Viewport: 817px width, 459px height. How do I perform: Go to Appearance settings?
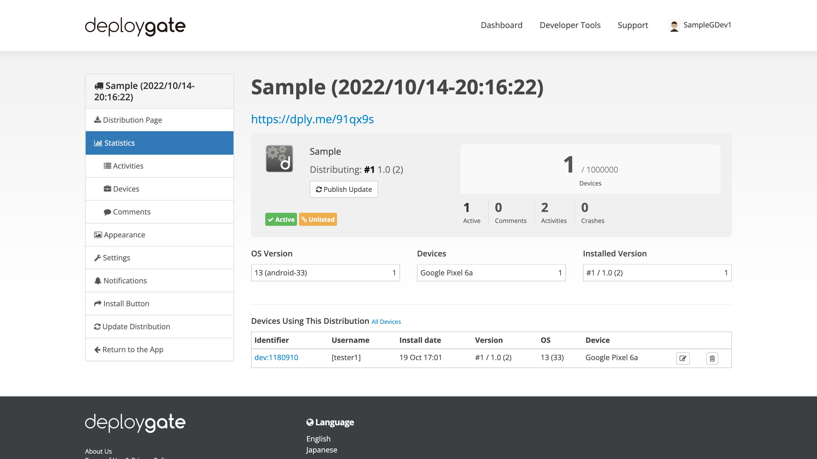pos(124,235)
